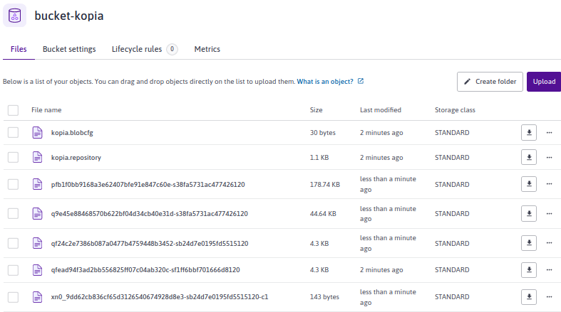
Task: Select the checkbox for qfead94f3ad2bb556825 file
Action: point(13,270)
